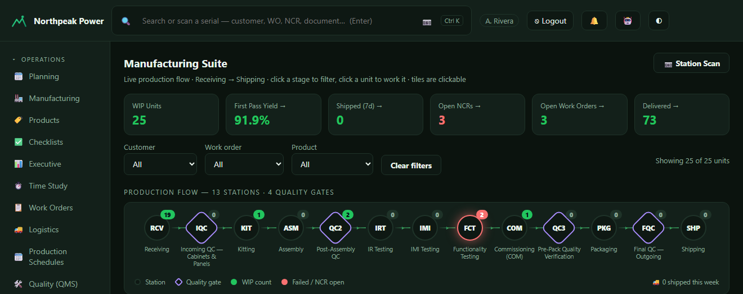Click the RCV Receiving station node
743x294 pixels.
[157, 228]
